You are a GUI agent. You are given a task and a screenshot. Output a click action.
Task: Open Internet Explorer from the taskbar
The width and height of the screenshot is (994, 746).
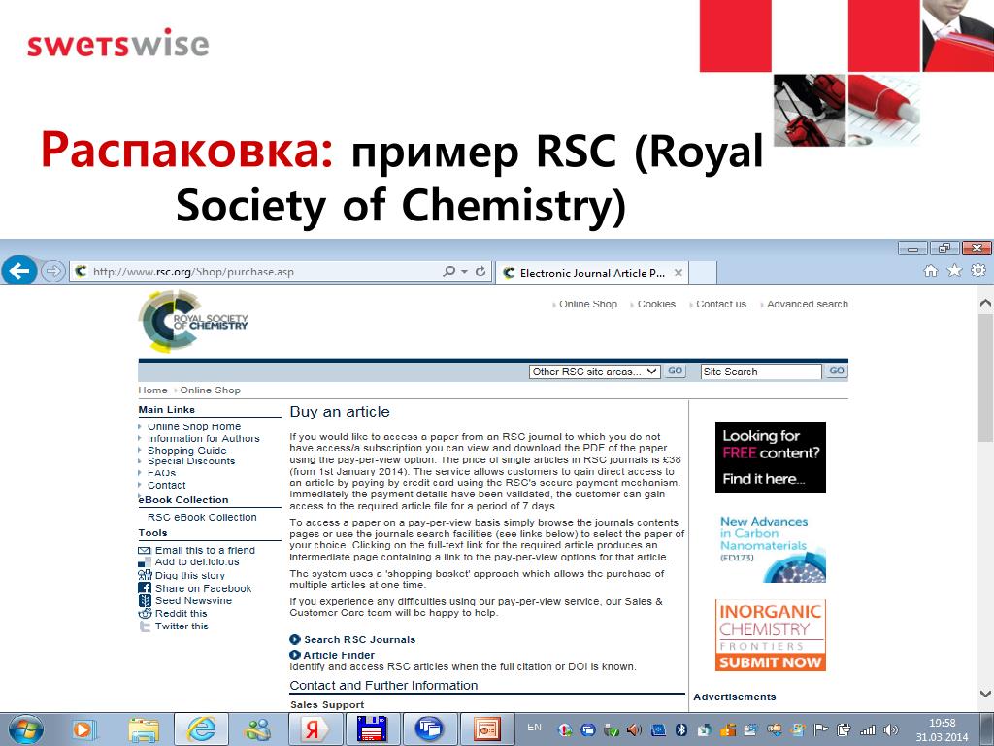(201, 729)
